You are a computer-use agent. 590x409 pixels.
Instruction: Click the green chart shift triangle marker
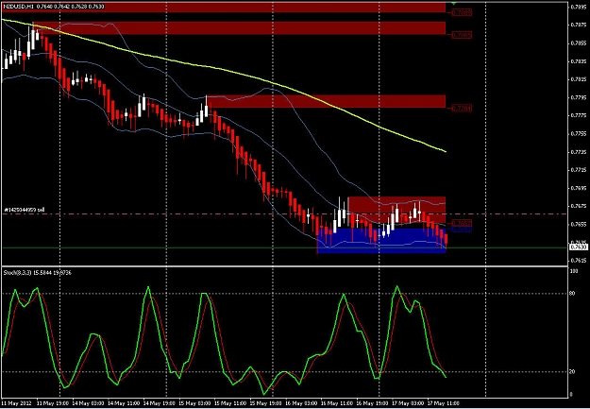tap(454, 4)
